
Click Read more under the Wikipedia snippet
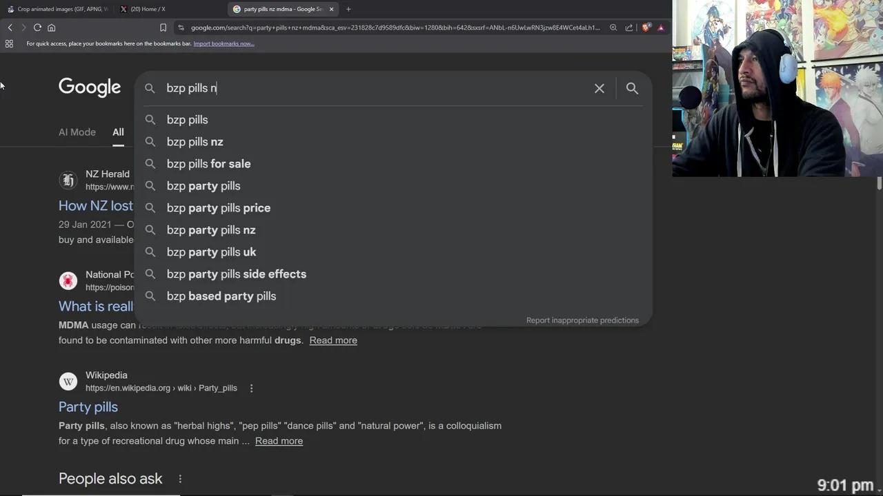tap(279, 441)
